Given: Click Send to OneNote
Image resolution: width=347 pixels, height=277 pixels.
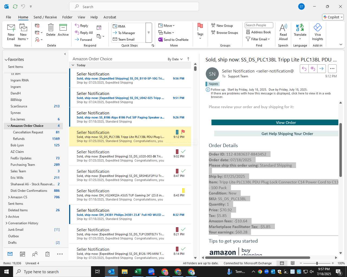Looking at the screenshot, I should click(173, 39).
